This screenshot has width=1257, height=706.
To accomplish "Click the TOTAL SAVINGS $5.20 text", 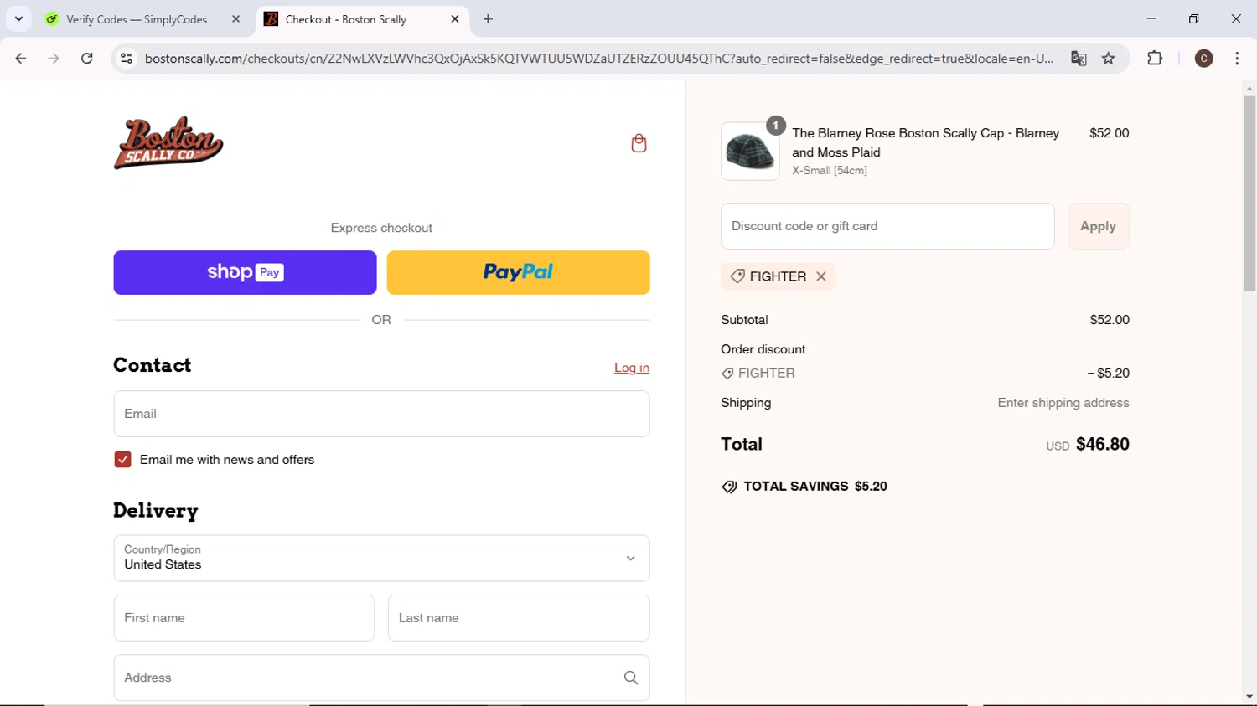I will 815,487.
